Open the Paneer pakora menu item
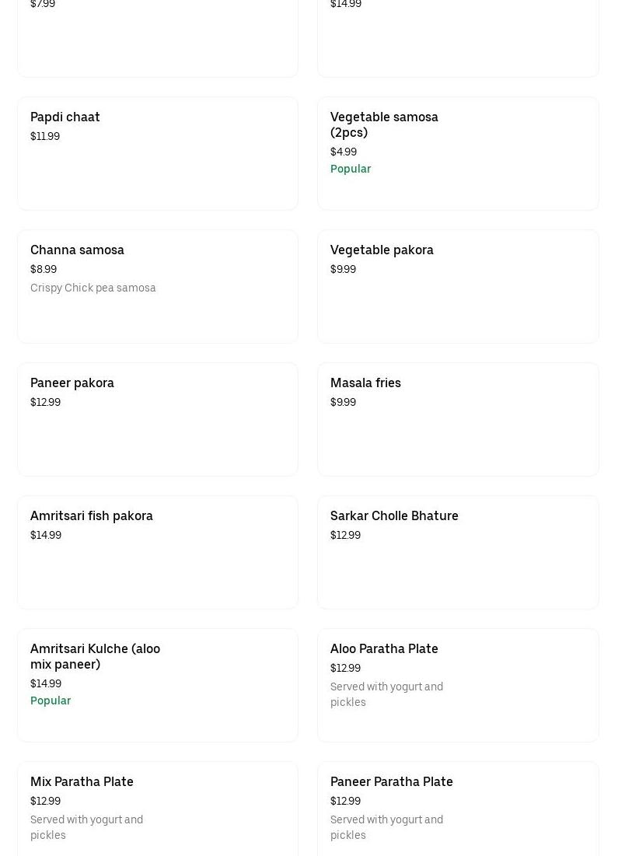Image resolution: width=625 pixels, height=856 pixels. tap(72, 383)
